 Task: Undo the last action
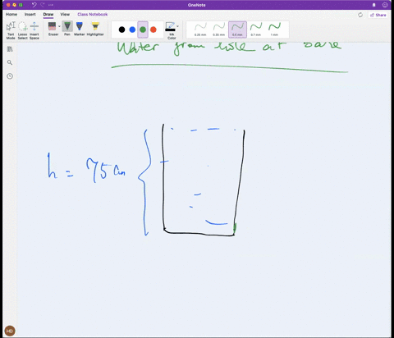34,5
